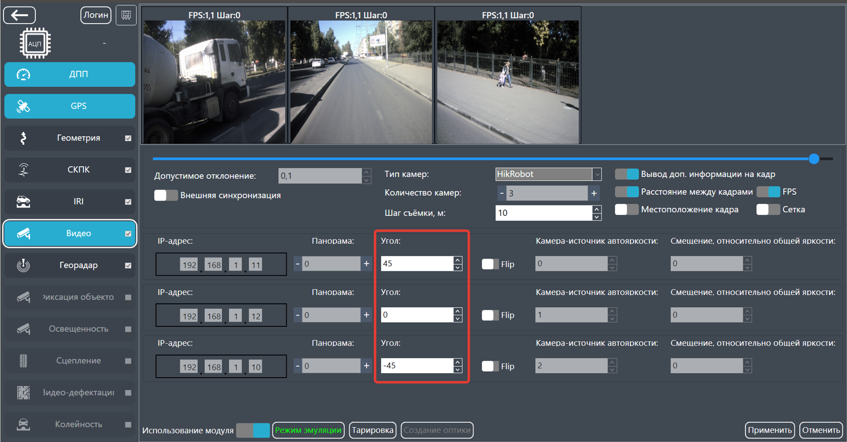
Task: Click the Угол field showing -45
Action: (x=417, y=366)
